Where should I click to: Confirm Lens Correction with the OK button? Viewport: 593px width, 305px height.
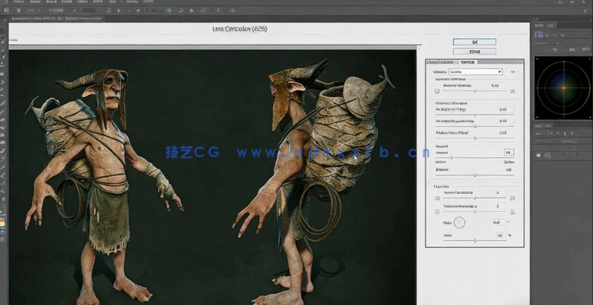(x=474, y=42)
